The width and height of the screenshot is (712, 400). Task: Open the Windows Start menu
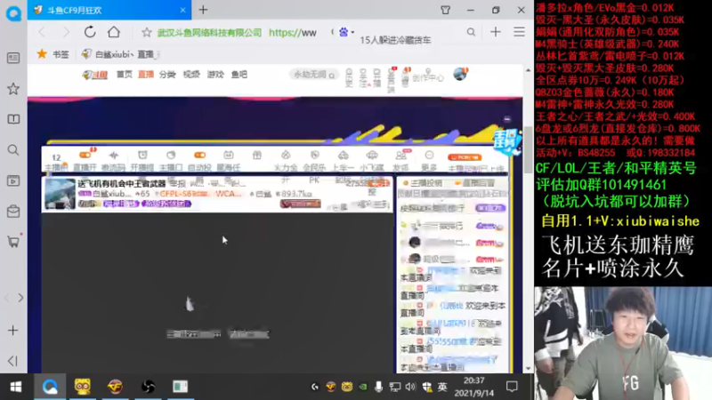pos(16,387)
